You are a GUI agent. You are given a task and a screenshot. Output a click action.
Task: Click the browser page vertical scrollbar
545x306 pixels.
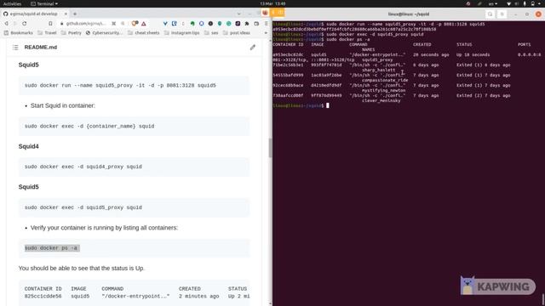[x=271, y=147]
